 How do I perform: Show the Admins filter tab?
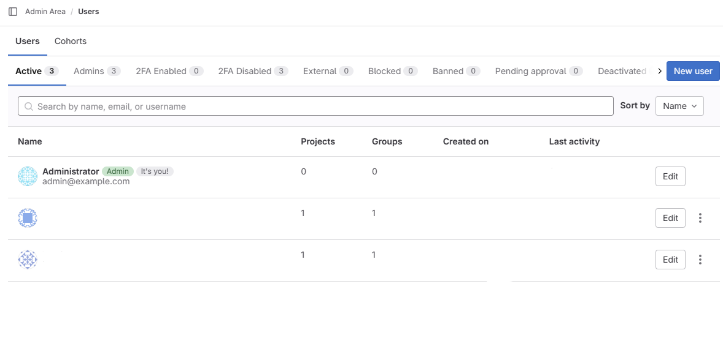tap(98, 71)
